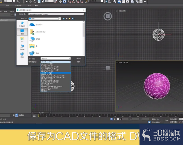The height and width of the screenshot is (145, 183).
Task: Click the Save button in the dialog
Action: pyautogui.click(x=79, y=58)
